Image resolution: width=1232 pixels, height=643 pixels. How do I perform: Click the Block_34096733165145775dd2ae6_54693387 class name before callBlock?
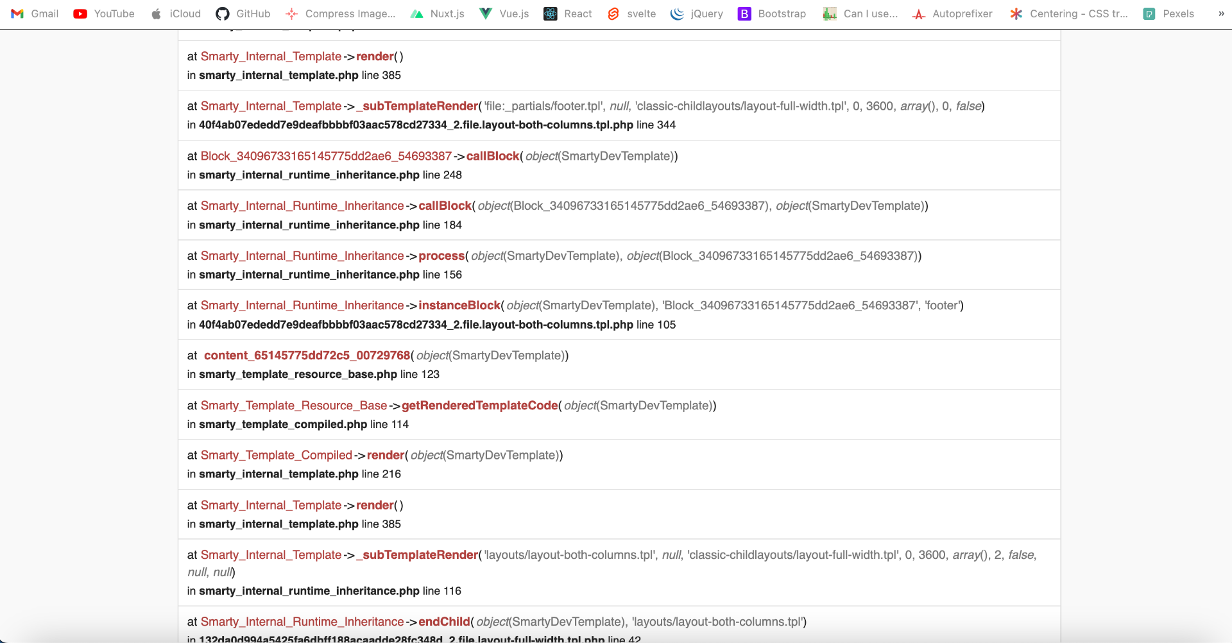click(x=326, y=156)
